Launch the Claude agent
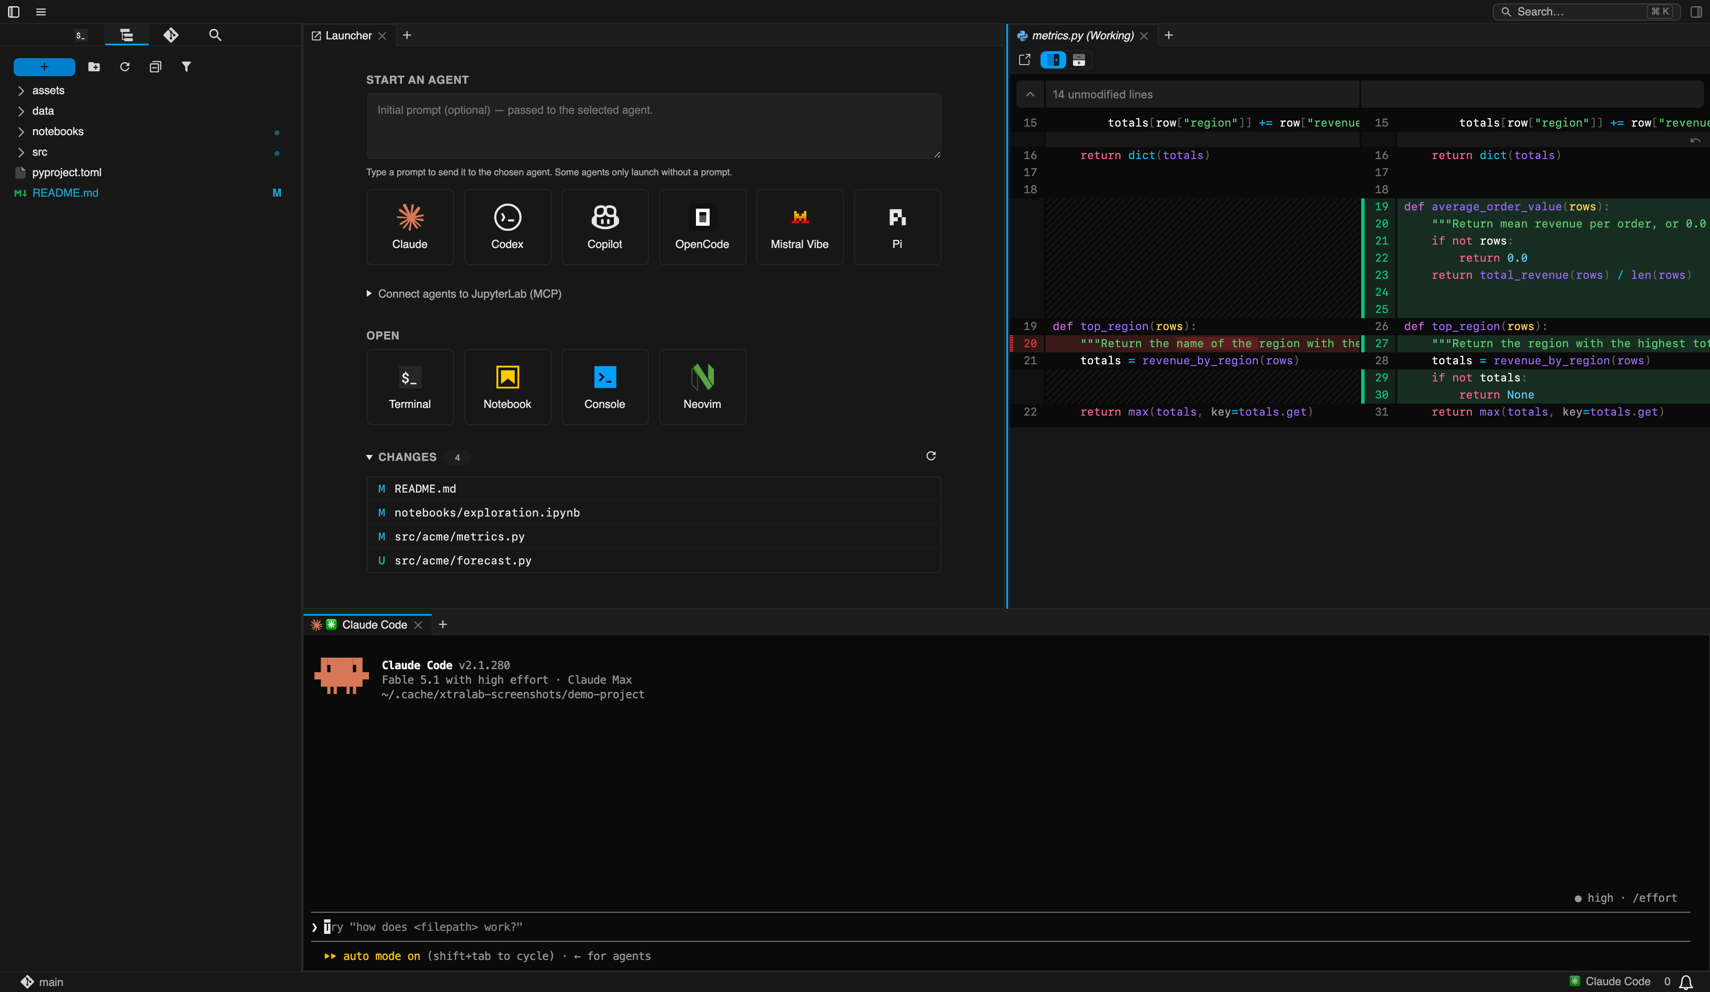Image resolution: width=1710 pixels, height=992 pixels. click(410, 227)
